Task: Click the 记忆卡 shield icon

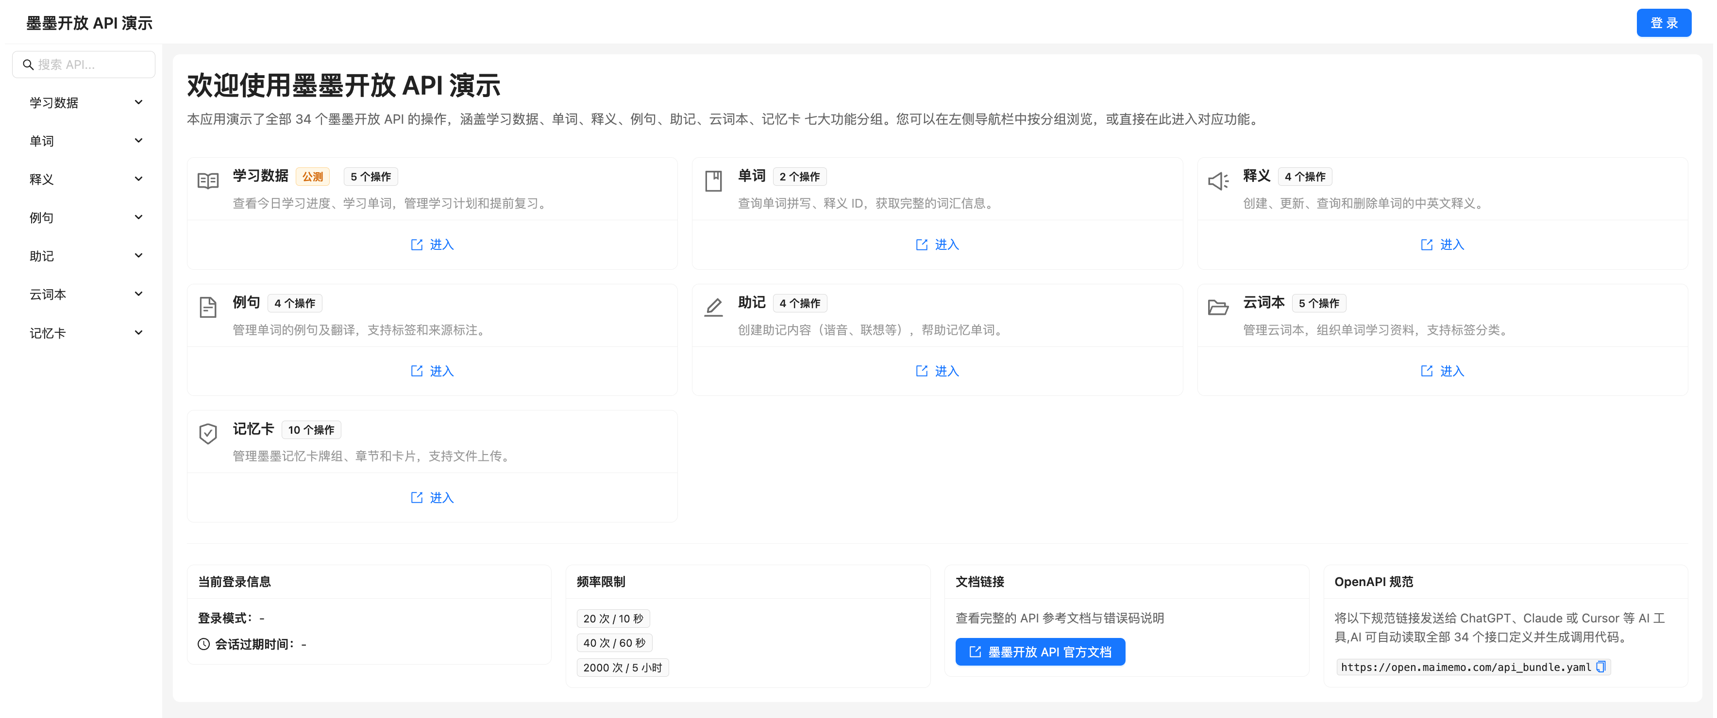Action: pyautogui.click(x=208, y=434)
